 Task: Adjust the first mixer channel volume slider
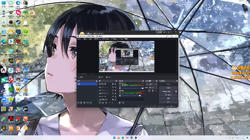pyautogui.click(x=132, y=88)
